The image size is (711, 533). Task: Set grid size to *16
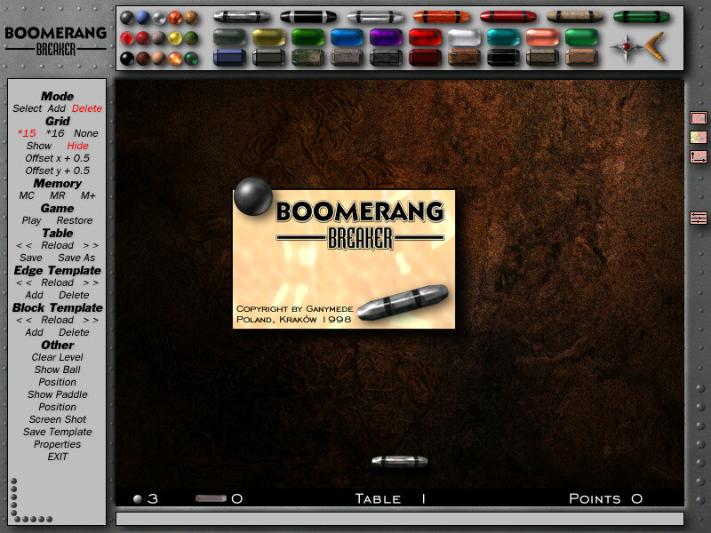55,133
